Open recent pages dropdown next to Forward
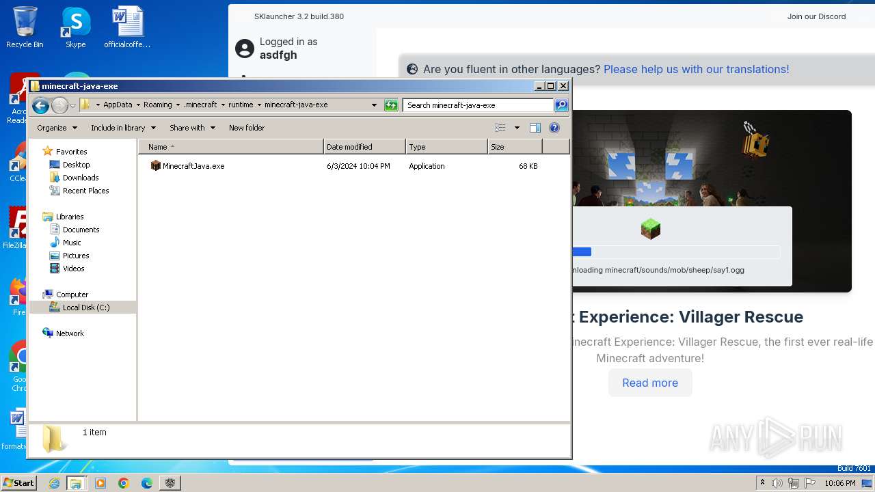 [72, 106]
